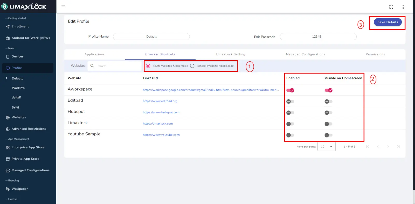Click the Save Details button
415x204 pixels.
click(388, 22)
